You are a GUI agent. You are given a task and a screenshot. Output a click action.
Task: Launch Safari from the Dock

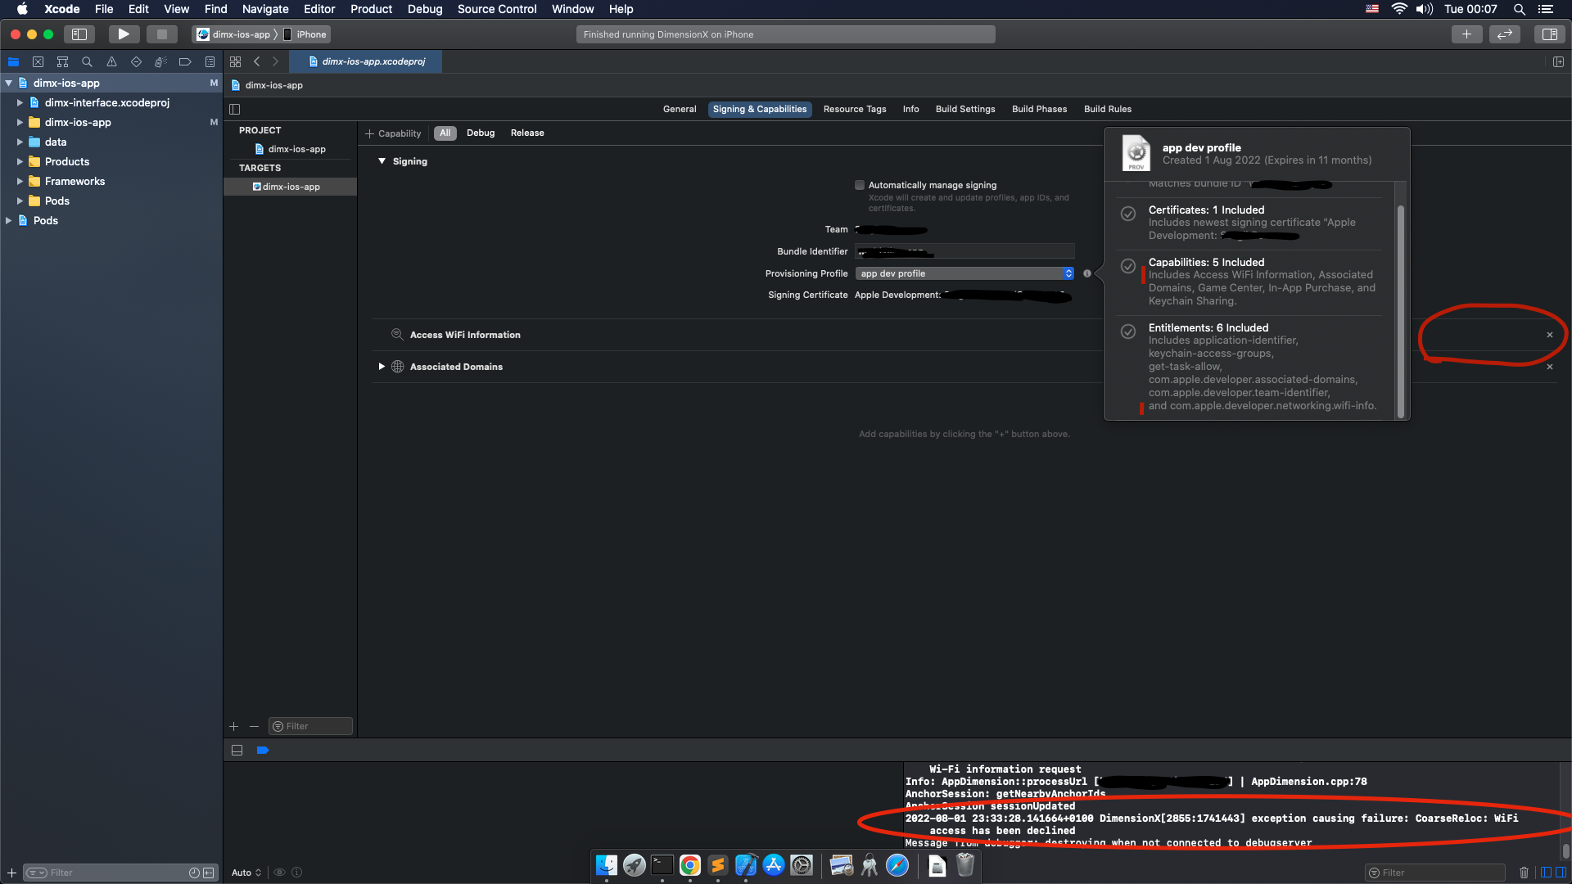click(897, 865)
